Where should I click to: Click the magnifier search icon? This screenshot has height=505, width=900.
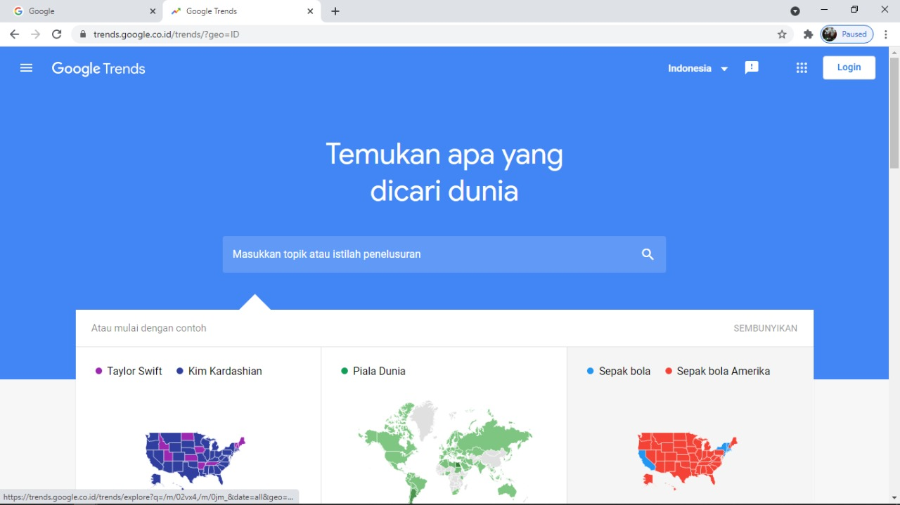click(648, 254)
